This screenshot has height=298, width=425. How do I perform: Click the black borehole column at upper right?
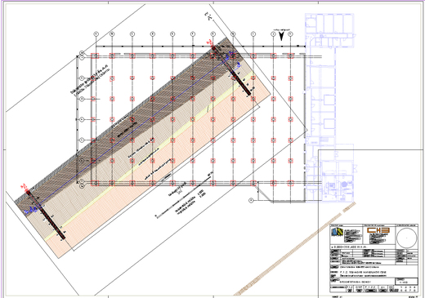pyautogui.click(x=231, y=71)
